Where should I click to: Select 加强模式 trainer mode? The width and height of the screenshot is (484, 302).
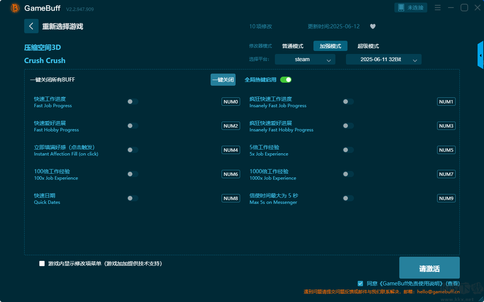[330, 46]
